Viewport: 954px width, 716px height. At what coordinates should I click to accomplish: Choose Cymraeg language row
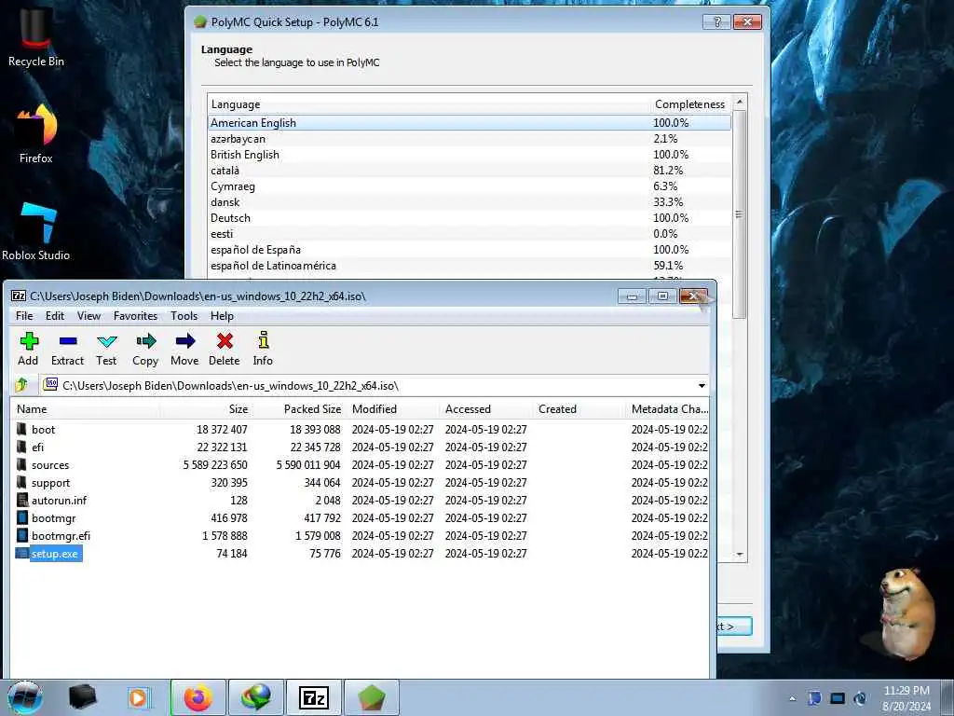[470, 186]
